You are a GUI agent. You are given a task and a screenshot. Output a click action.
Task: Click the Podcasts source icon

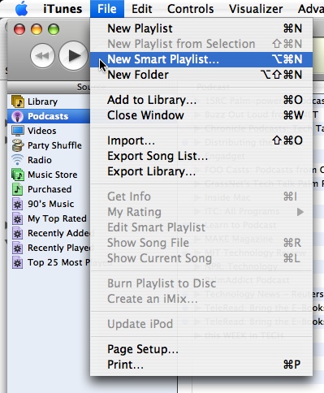[18, 116]
